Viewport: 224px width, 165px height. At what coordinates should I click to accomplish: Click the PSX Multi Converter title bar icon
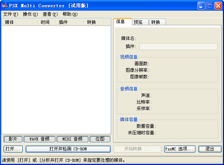coord(4,5)
